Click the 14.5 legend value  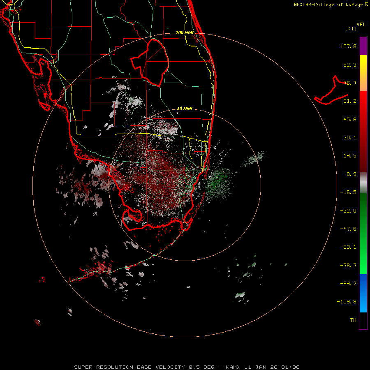350,156
